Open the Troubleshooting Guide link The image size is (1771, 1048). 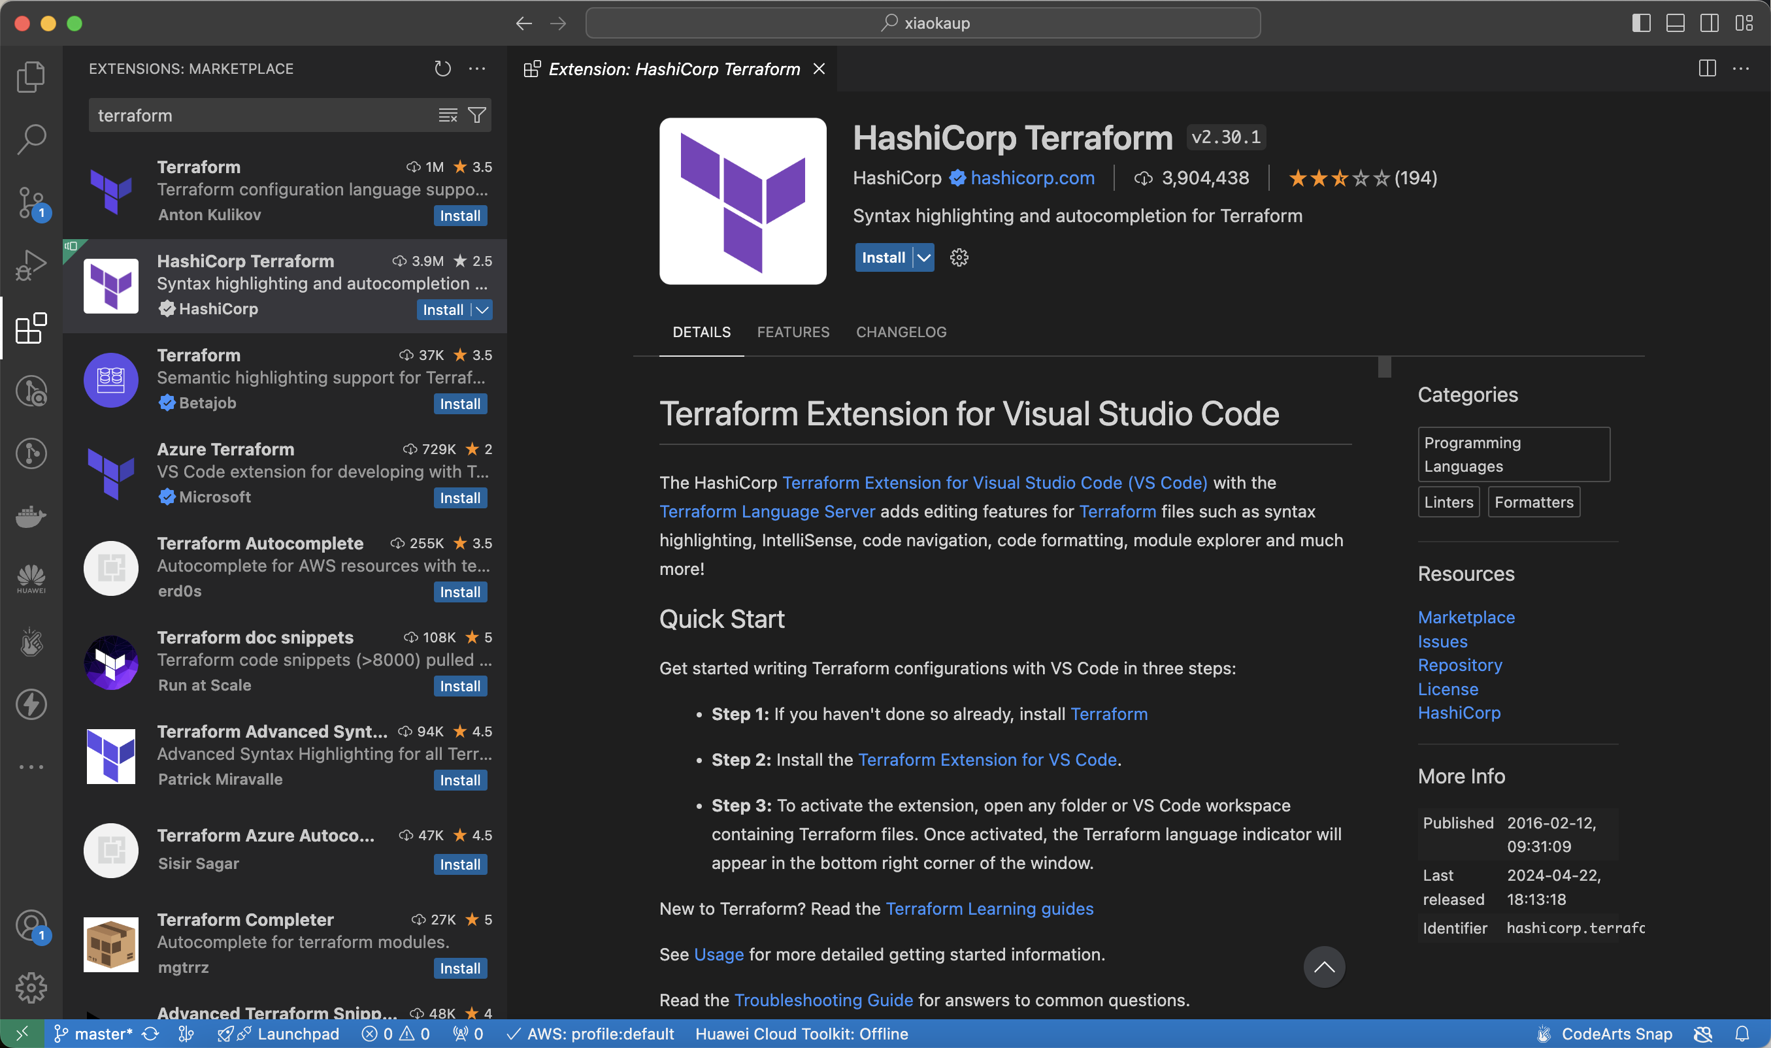coord(823,1000)
